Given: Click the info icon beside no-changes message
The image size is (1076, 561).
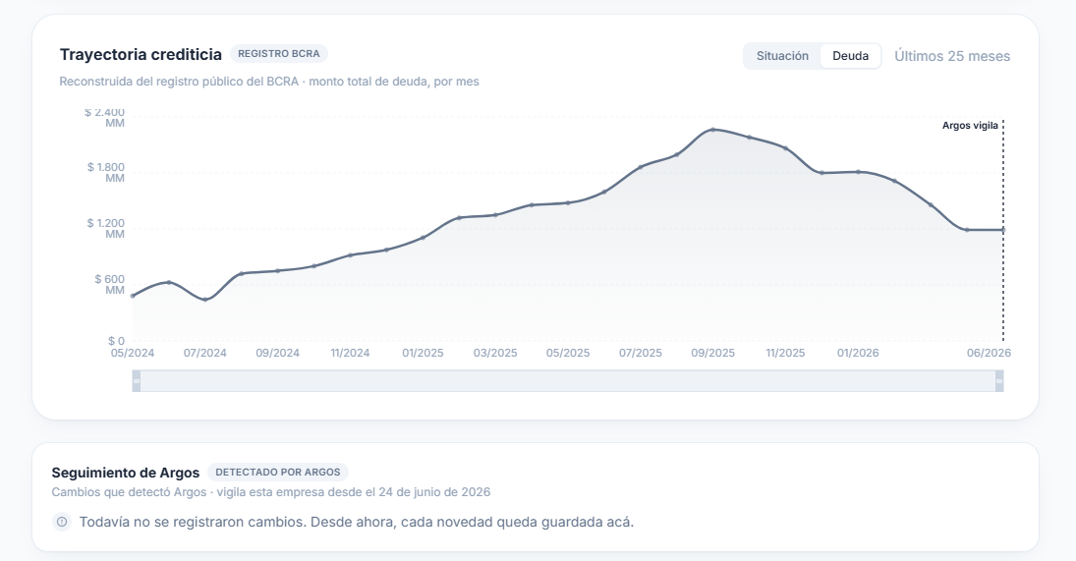Looking at the screenshot, I should [62, 522].
